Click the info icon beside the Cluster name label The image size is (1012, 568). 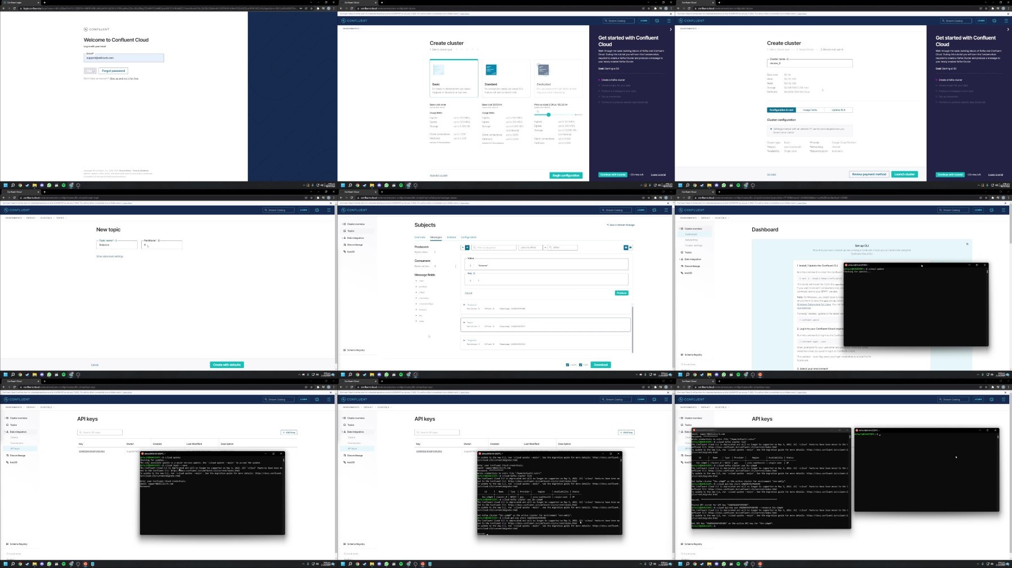click(x=788, y=59)
